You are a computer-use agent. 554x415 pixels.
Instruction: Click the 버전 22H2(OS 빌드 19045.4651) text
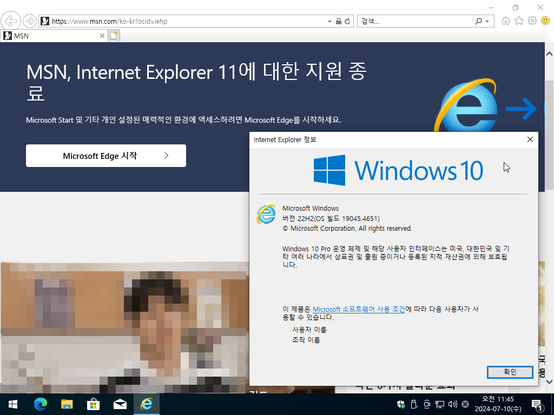(331, 218)
